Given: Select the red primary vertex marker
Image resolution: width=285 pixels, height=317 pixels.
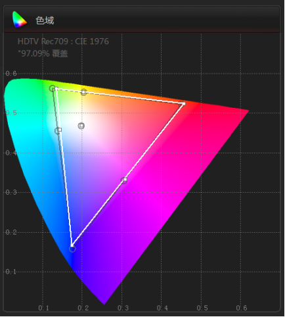Looking at the screenshot, I should point(184,103).
